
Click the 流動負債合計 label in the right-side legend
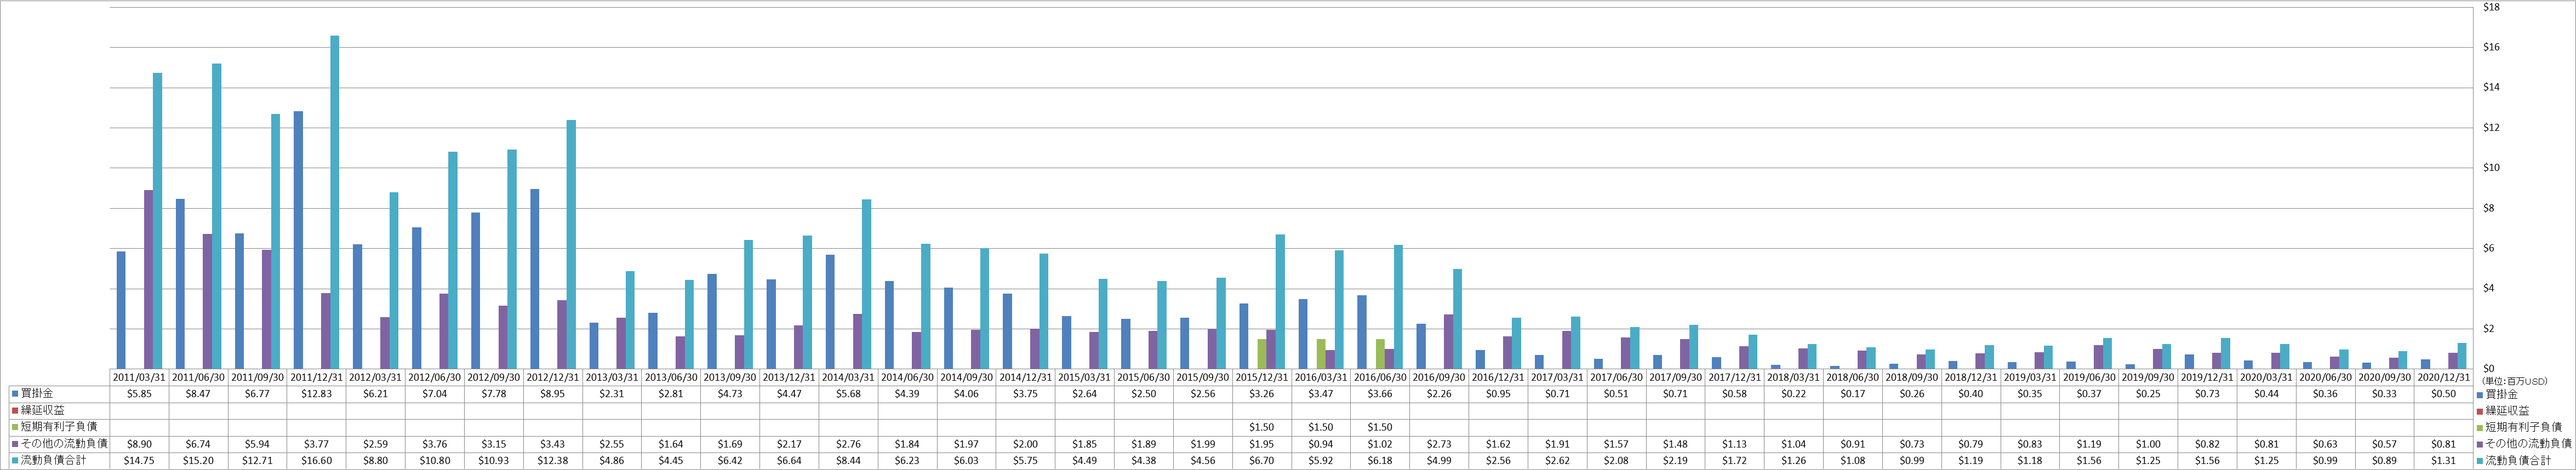pyautogui.click(x=2518, y=460)
